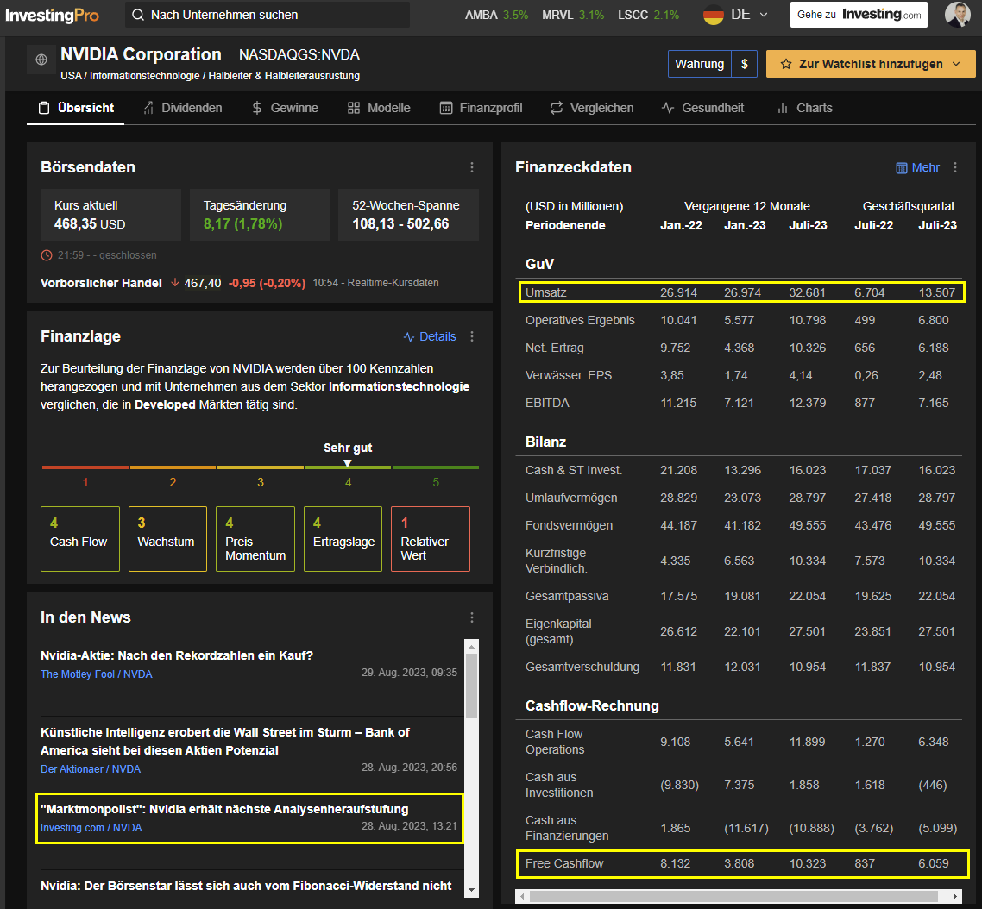Click the globe icon beside NVIDIA Corporation

pyautogui.click(x=41, y=60)
